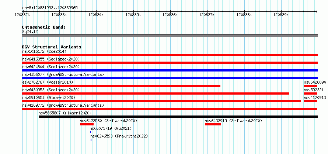Click the 120836k ruler position
328x154 pixels.
pyautogui.click(x=170, y=15)
